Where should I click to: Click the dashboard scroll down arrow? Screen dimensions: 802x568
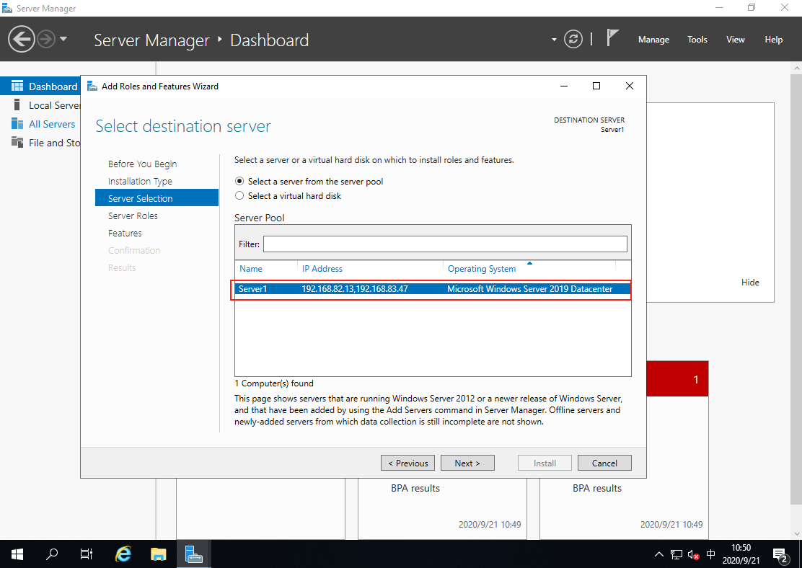[x=796, y=533]
